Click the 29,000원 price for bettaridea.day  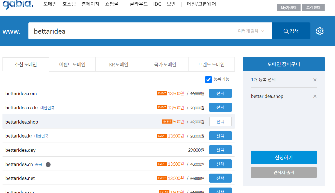(196, 150)
